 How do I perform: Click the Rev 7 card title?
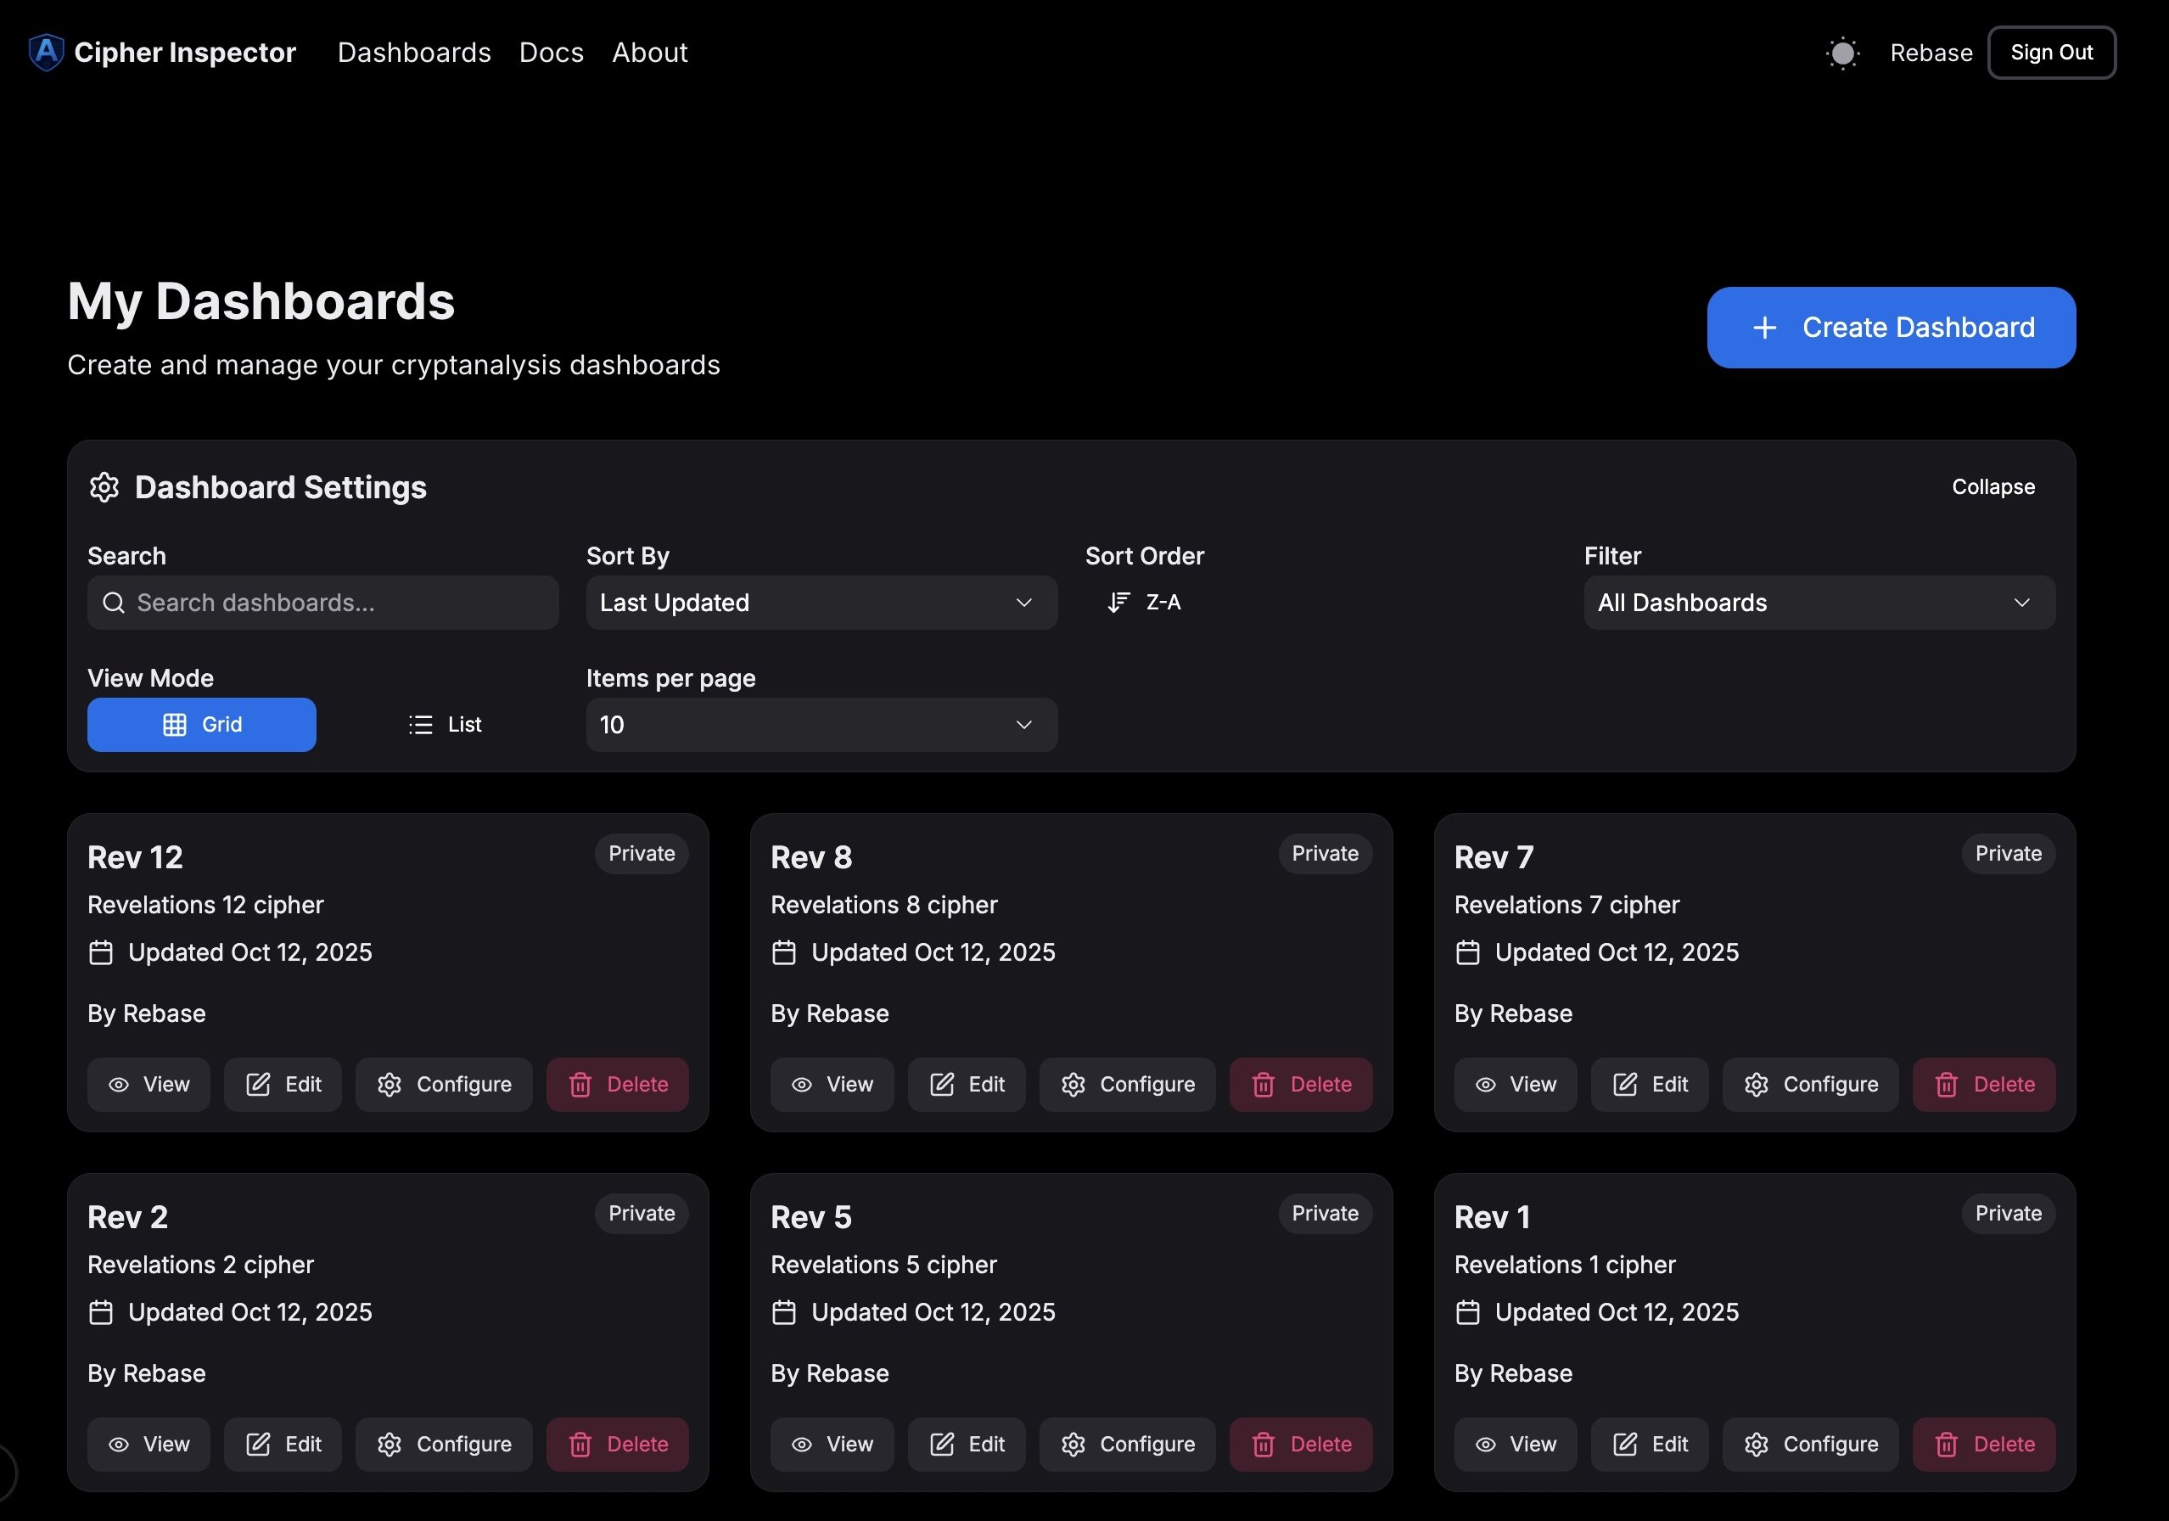[1494, 858]
